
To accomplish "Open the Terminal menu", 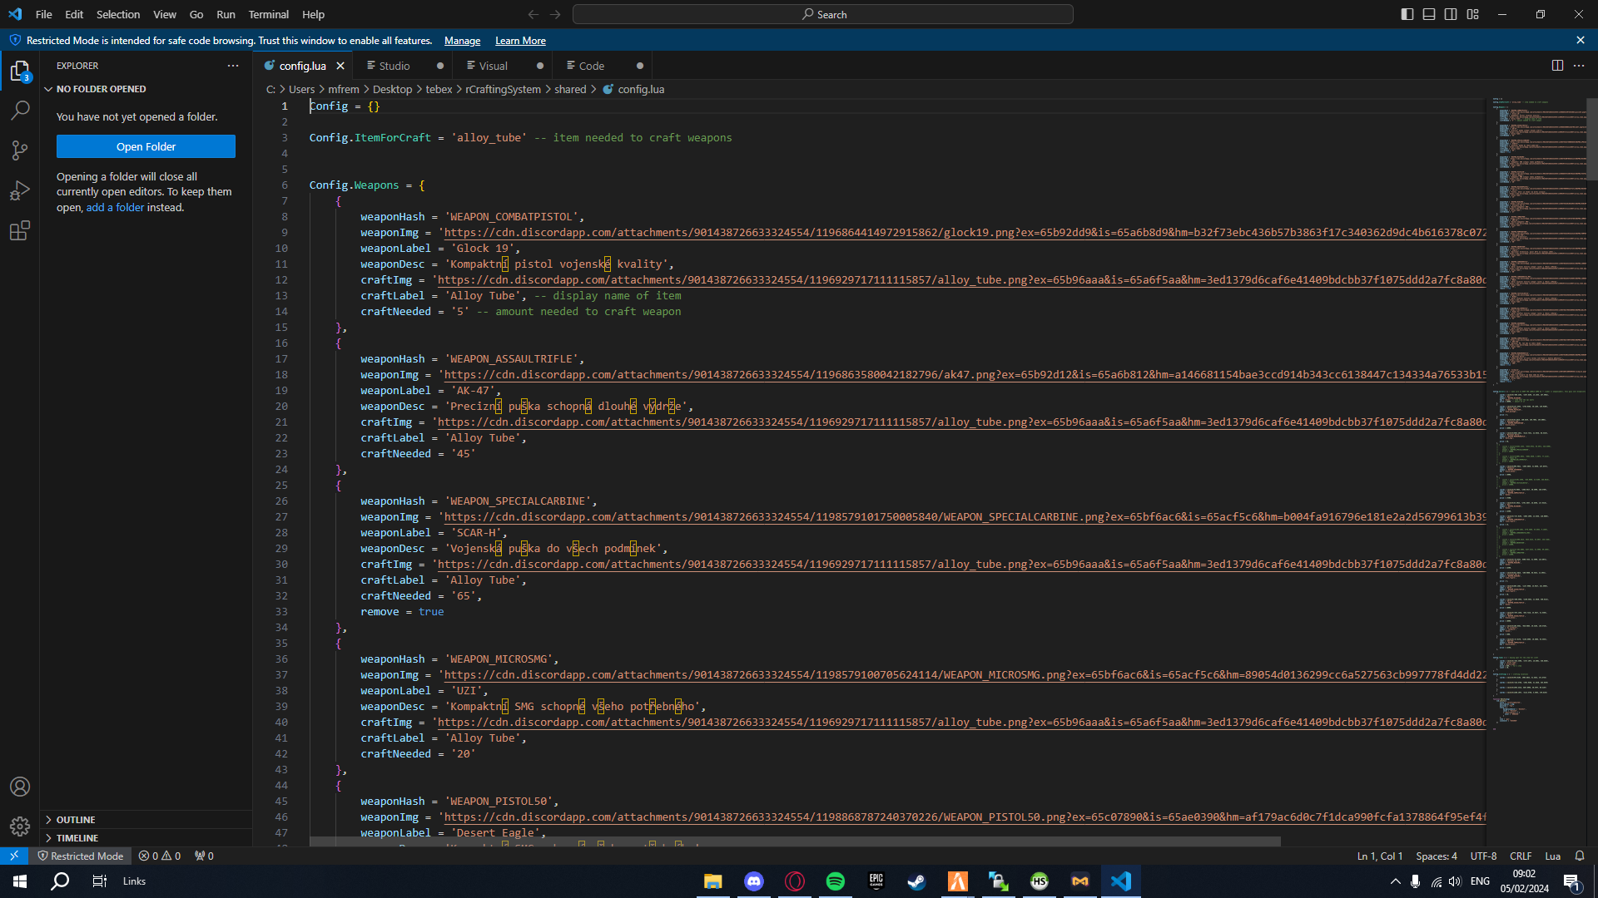I will (x=268, y=14).
